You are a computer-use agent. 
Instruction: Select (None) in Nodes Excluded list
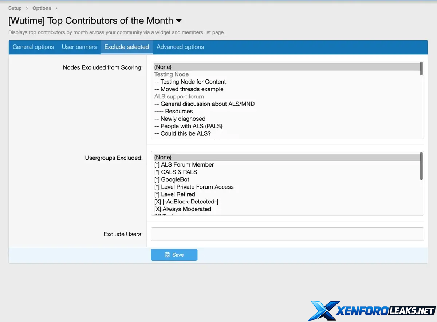[x=163, y=67]
